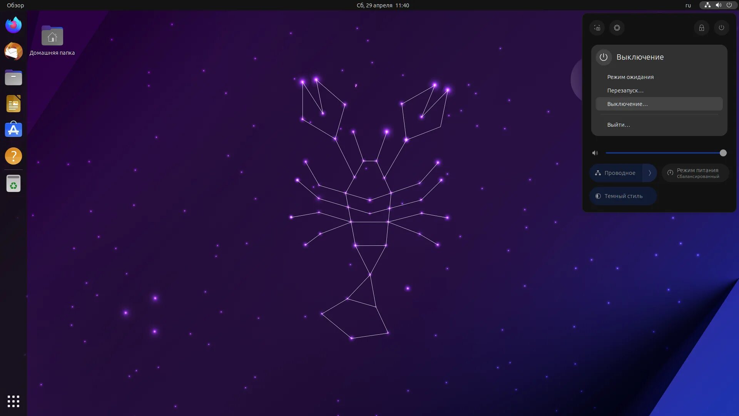Screen dimensions: 739x416
Task: Enable Темный стиль dark style
Action: 623,196
